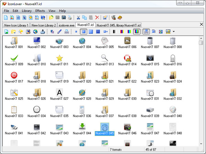Viewport: 206px width, 154px height.
Task: Click the REN rename icon button
Action: tap(66, 32)
